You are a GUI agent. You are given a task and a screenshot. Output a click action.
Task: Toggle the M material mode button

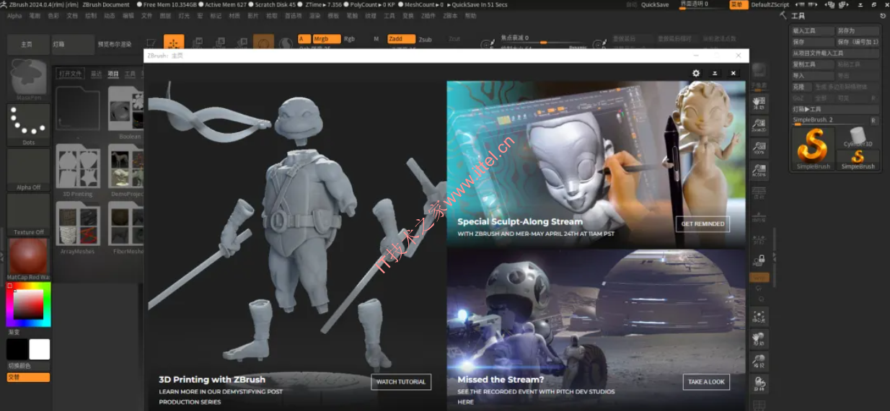pos(376,39)
